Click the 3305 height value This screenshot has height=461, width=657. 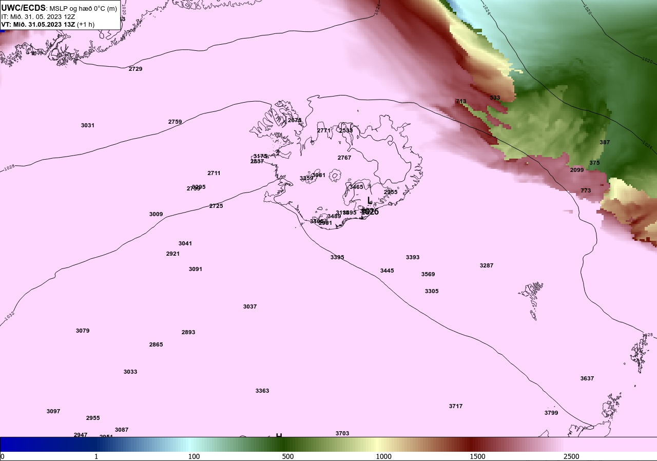[x=432, y=291]
